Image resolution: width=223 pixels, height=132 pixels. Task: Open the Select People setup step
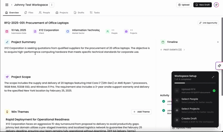(x=195, y=101)
